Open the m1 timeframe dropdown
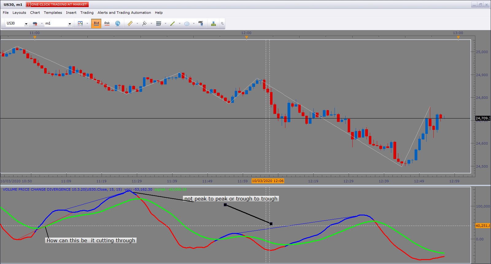Image resolution: width=491 pixels, height=264 pixels. coord(70,24)
